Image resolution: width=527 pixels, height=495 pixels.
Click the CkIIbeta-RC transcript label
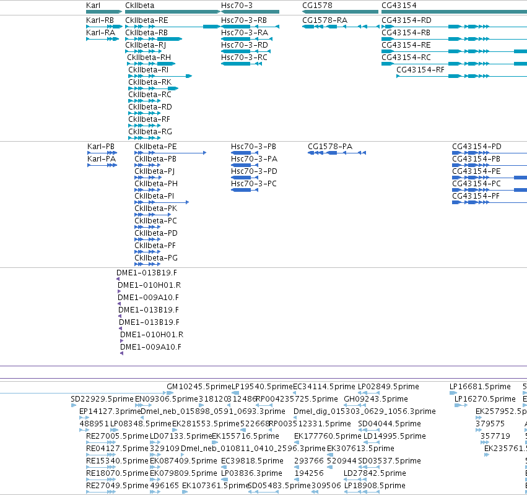[150, 95]
